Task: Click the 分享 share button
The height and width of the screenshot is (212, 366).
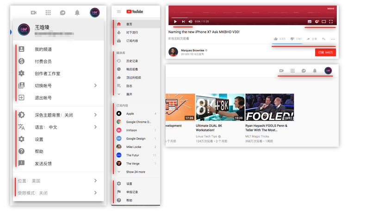Action: coord(311,39)
